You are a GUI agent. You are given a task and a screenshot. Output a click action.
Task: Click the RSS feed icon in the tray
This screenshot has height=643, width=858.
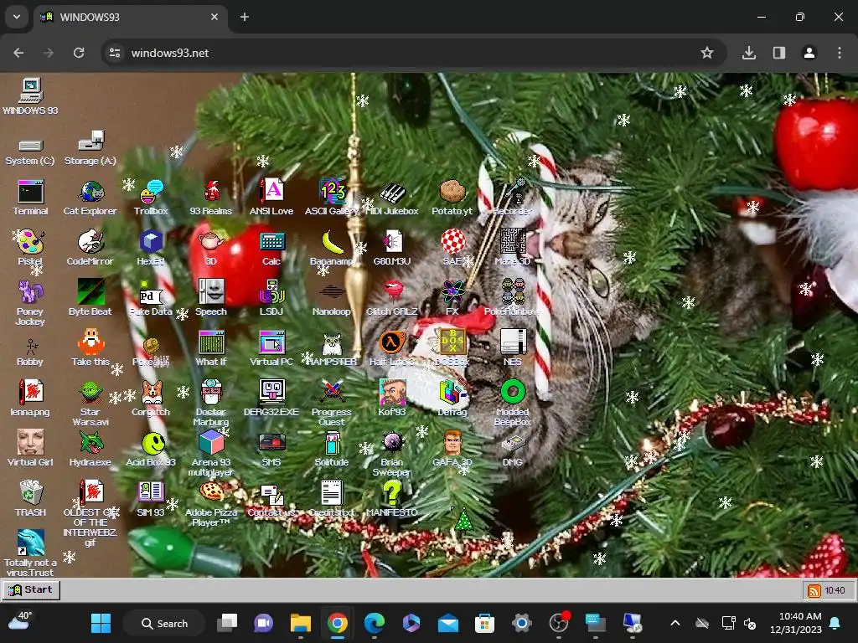tap(814, 590)
